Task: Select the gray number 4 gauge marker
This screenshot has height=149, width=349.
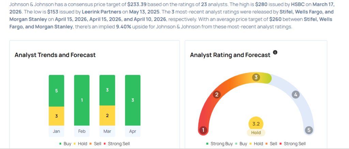Action: point(296,94)
